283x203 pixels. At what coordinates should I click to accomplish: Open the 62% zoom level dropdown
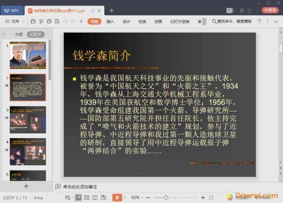point(137,198)
